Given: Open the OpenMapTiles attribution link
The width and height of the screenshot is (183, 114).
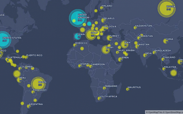Looking at the screenshot, I should [x=154, y=112].
